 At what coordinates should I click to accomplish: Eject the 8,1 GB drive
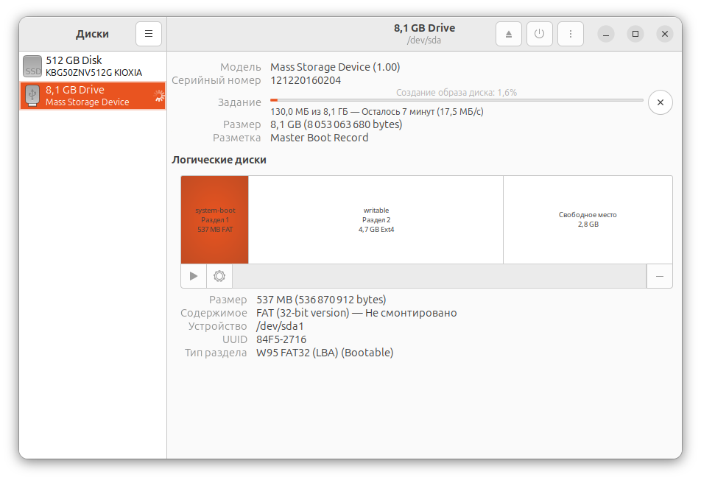click(508, 34)
